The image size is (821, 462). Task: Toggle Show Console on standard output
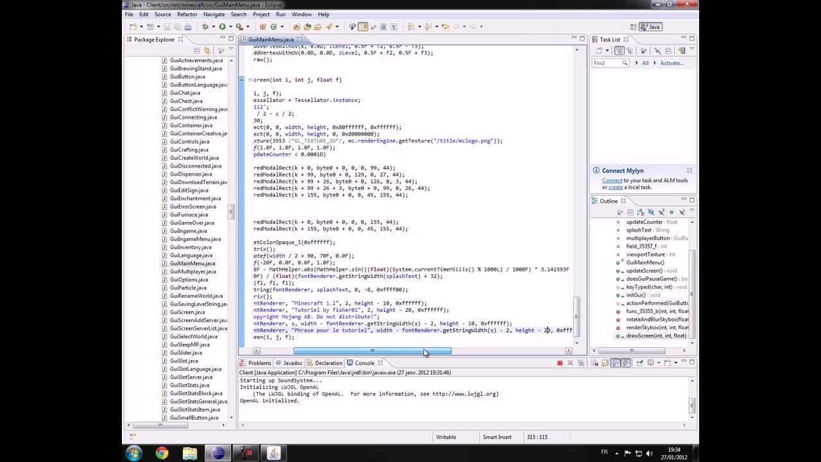[616, 363]
